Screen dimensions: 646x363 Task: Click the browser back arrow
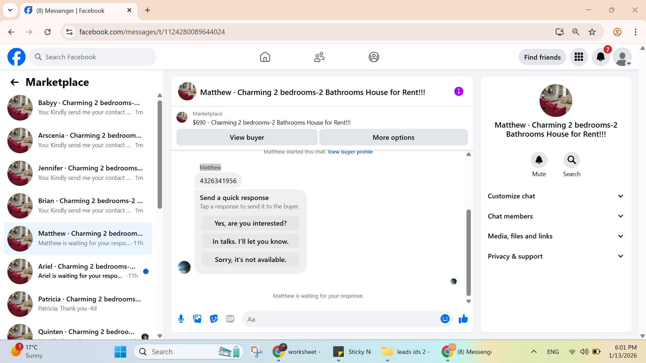[x=11, y=32]
